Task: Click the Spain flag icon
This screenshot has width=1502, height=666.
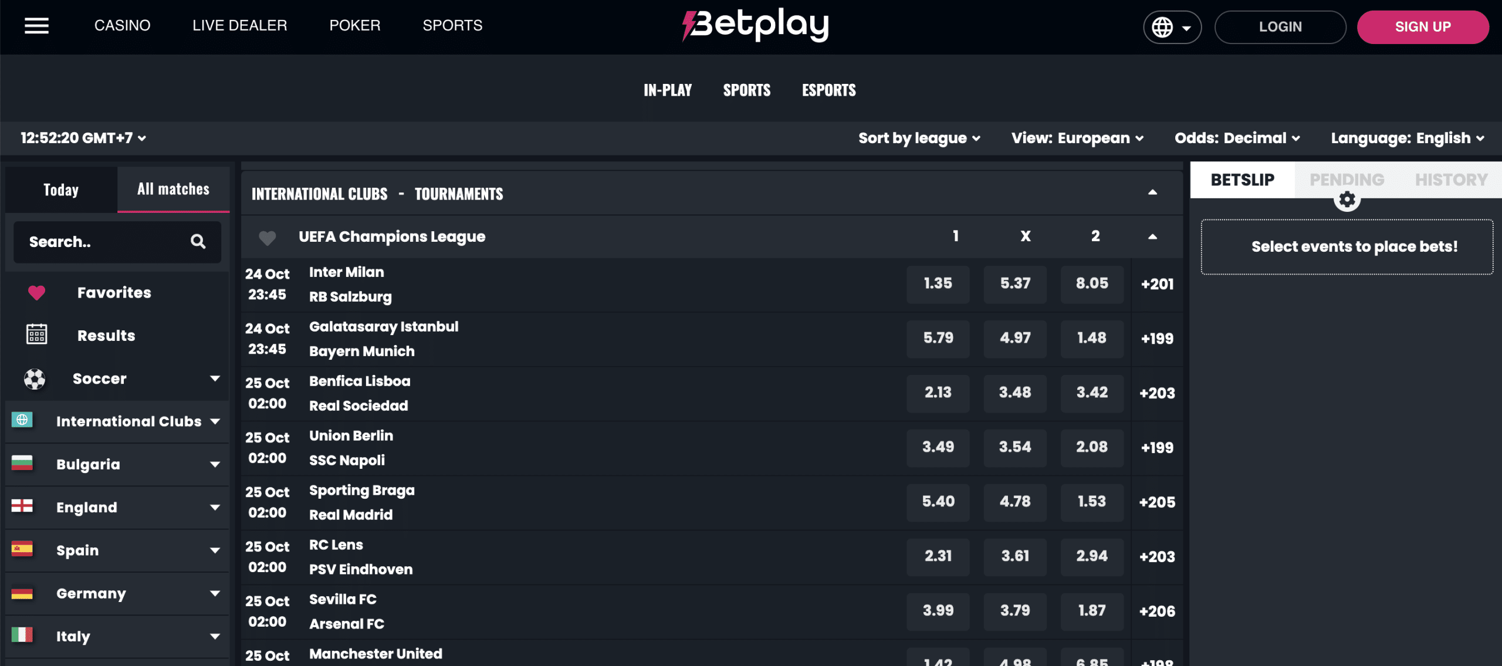Action: point(22,549)
